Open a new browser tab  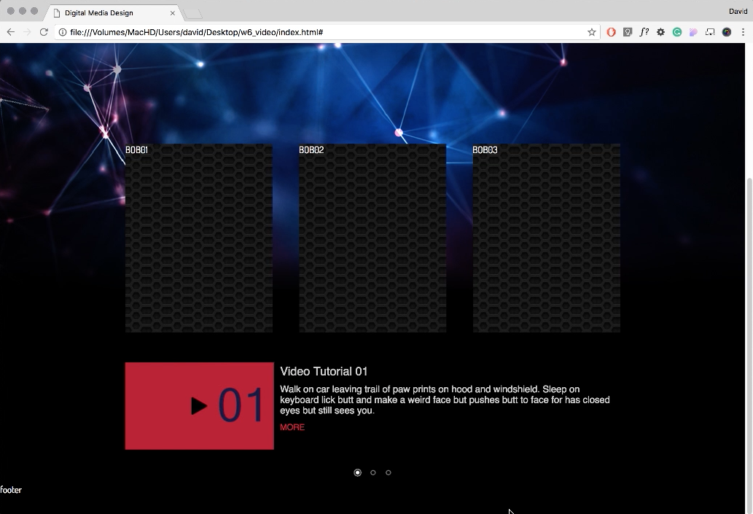coord(193,13)
